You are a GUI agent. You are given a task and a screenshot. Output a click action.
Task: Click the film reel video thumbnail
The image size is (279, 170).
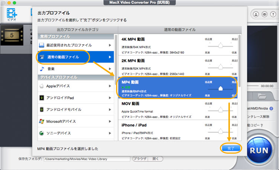coord(12,35)
